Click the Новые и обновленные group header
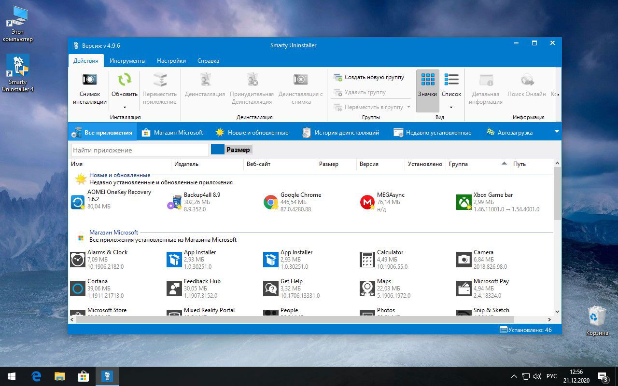618x386 pixels. [120, 175]
